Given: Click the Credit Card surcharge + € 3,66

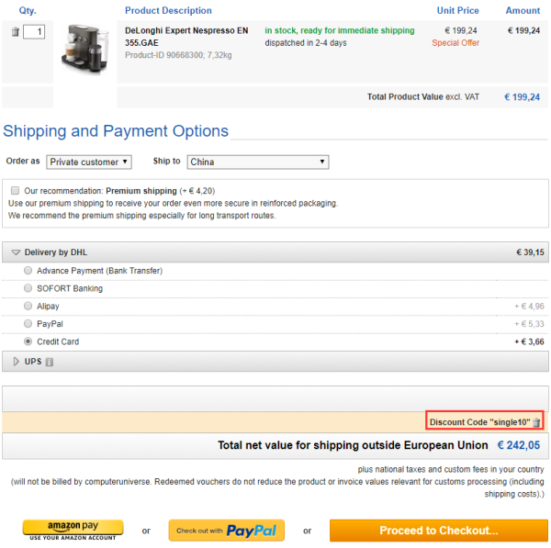Looking at the screenshot, I should [529, 341].
